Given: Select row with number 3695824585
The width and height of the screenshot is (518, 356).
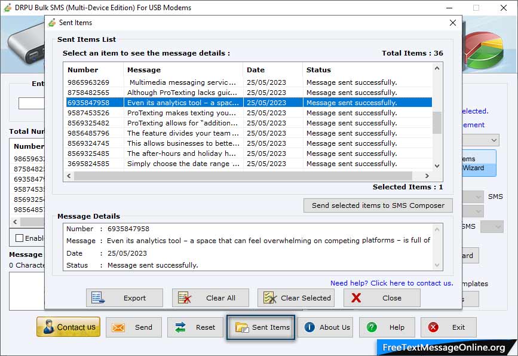Looking at the screenshot, I should coord(249,164).
